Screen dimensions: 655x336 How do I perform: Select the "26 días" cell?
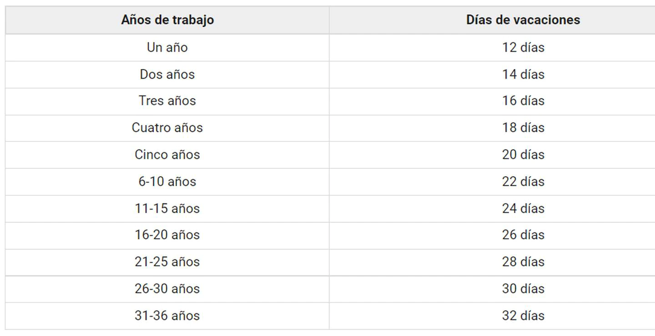tap(523, 235)
